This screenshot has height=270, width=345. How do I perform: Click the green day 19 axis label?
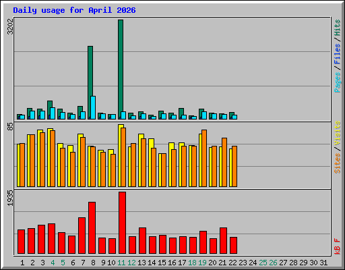(x=202, y=263)
